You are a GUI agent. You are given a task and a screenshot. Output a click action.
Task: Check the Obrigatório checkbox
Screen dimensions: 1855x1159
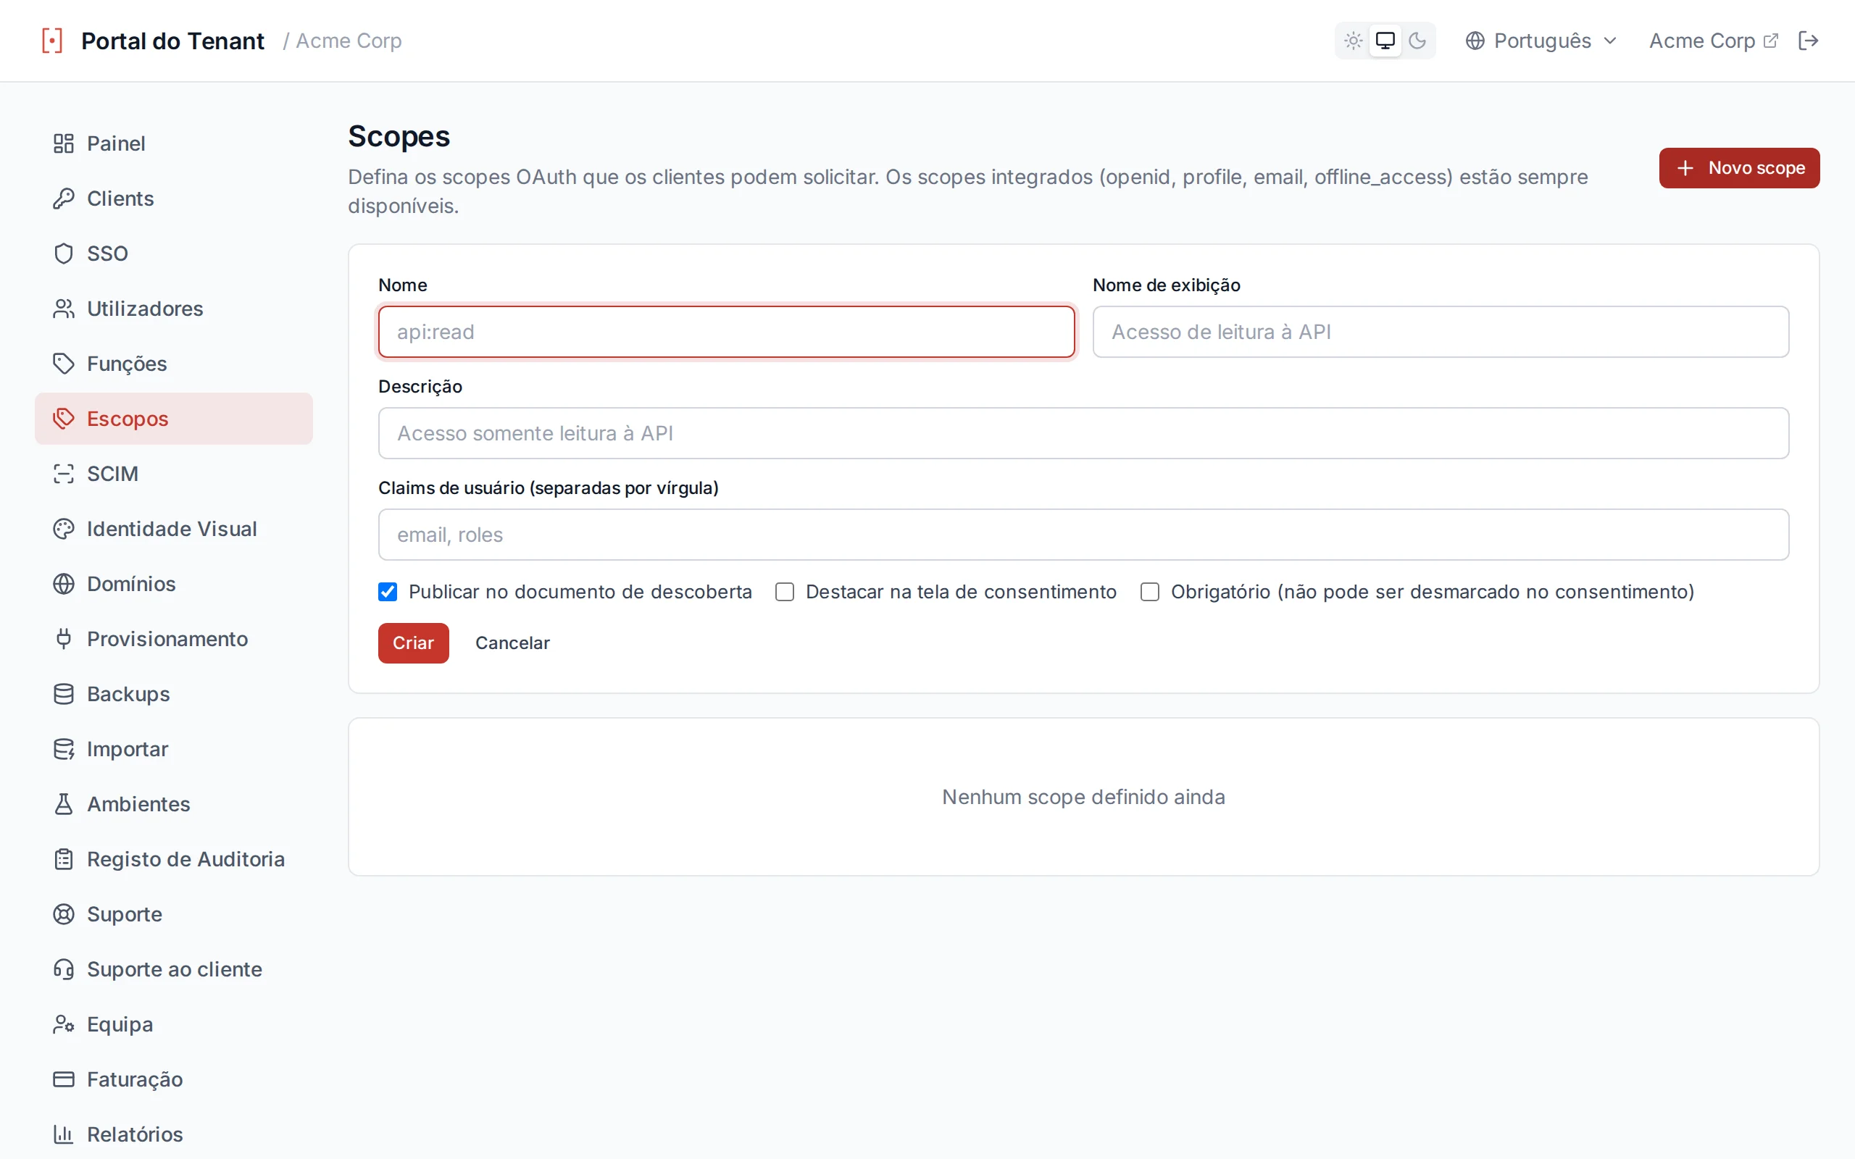tap(1150, 592)
